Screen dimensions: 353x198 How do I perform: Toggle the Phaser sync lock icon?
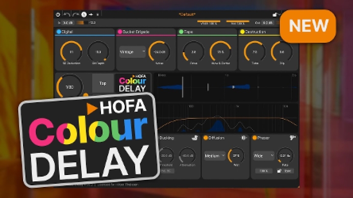pos(279,171)
